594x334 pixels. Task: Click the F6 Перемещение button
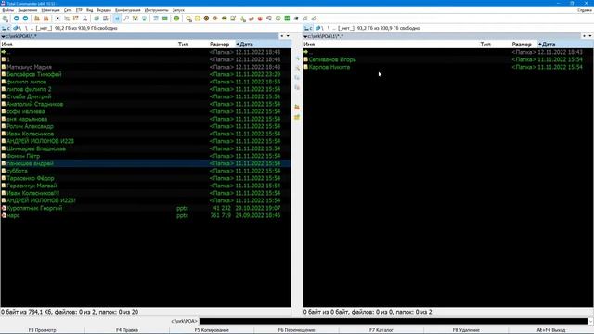(297, 330)
